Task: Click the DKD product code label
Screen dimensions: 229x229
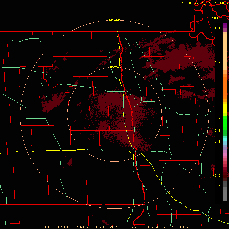Action: [x=223, y=15]
